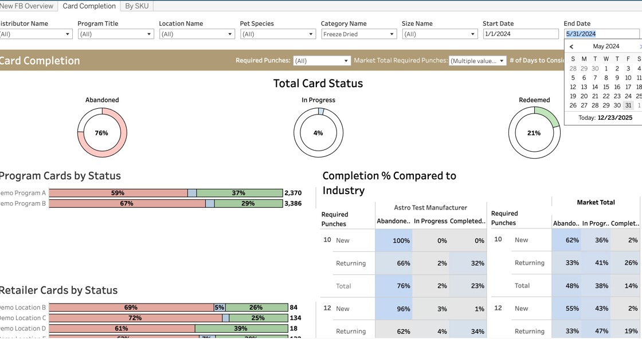Click Demo Program A green 37% segment
Screen dimensions: 642x339
tap(240, 193)
